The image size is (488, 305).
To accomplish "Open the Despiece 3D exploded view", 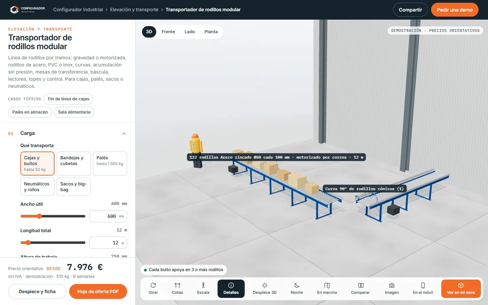I will click(265, 289).
